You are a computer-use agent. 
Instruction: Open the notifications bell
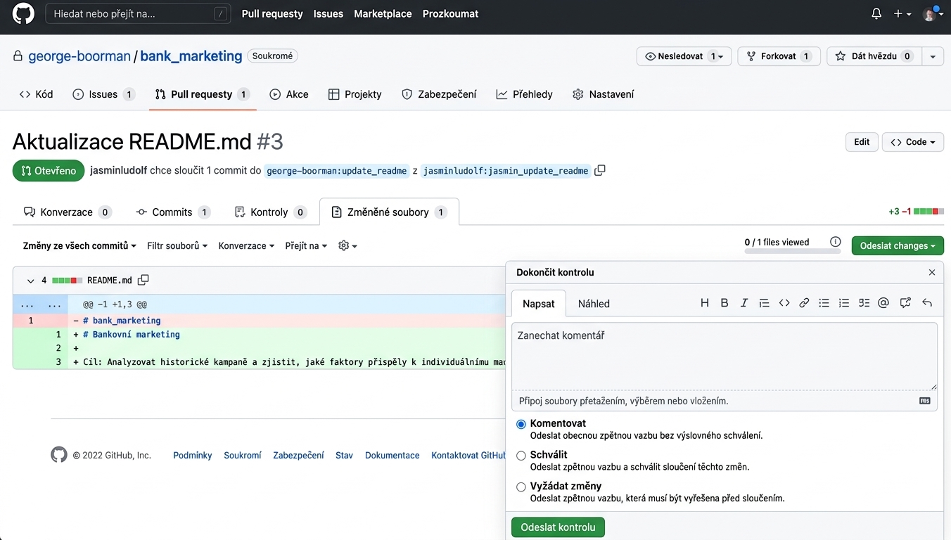pyautogui.click(x=876, y=13)
